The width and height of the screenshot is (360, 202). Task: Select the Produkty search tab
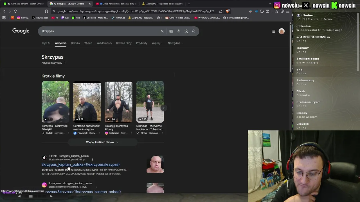click(142, 43)
